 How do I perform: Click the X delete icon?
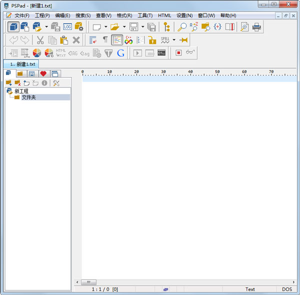76,40
